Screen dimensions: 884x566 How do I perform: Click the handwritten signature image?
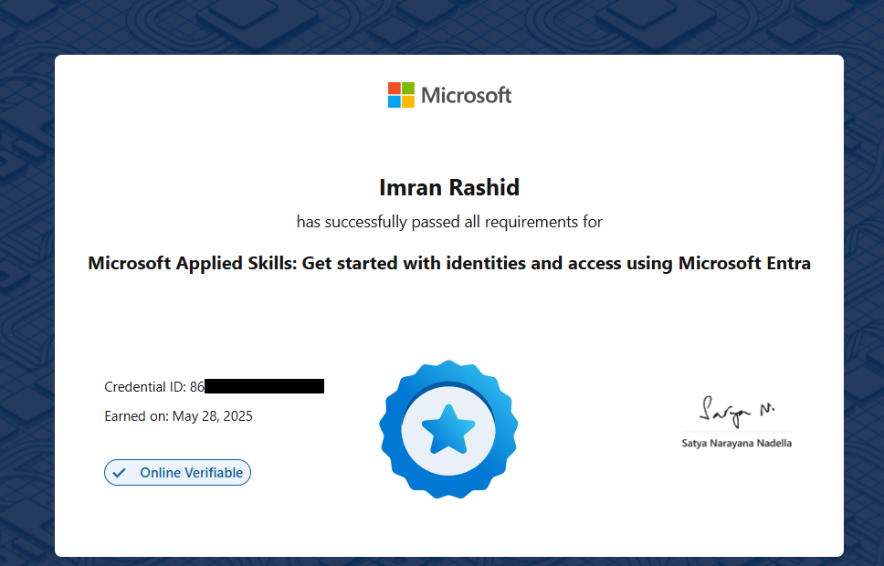(737, 412)
